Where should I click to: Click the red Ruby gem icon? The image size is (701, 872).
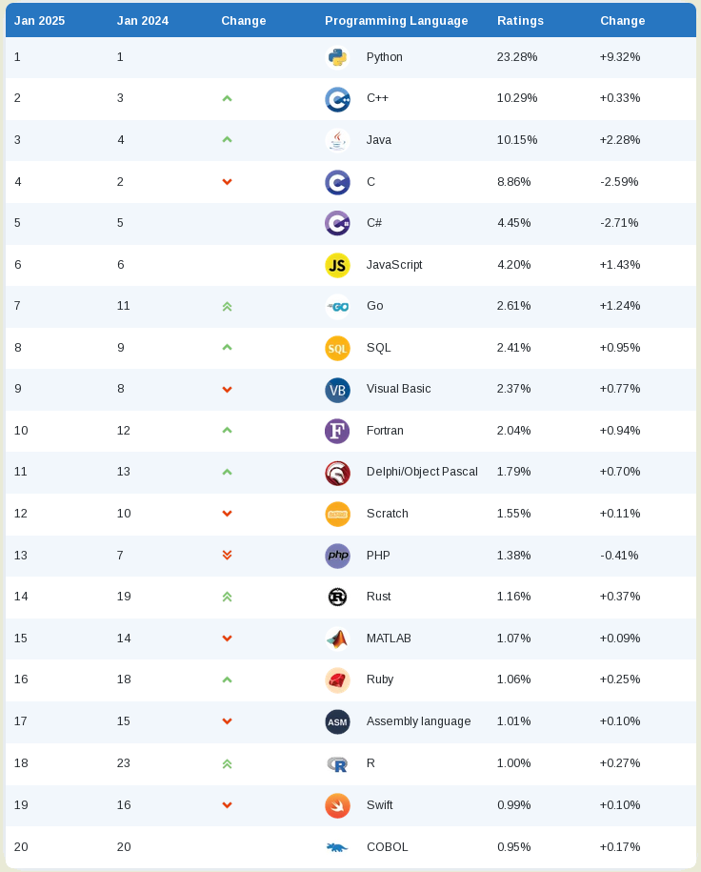click(337, 679)
